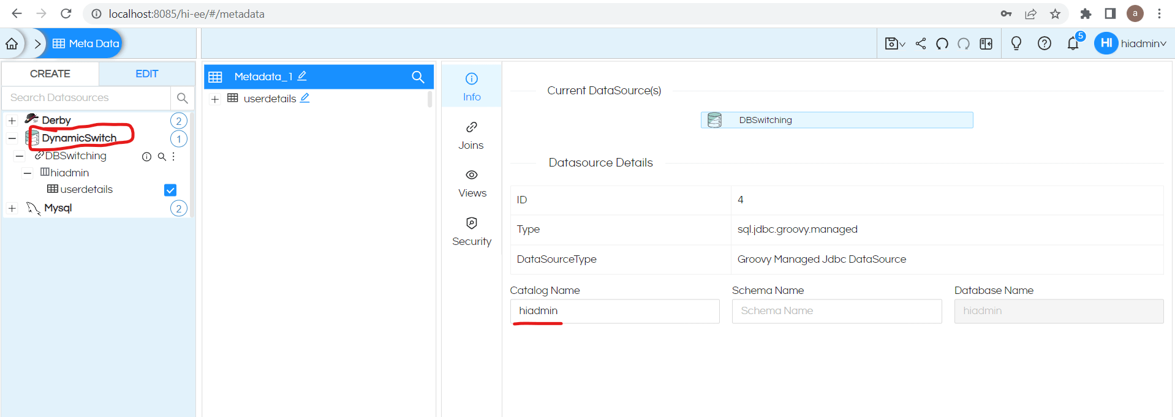Click the Derby count badge 2

179,121
